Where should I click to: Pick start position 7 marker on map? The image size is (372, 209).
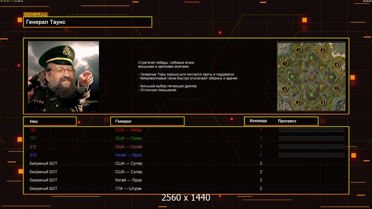(337, 88)
